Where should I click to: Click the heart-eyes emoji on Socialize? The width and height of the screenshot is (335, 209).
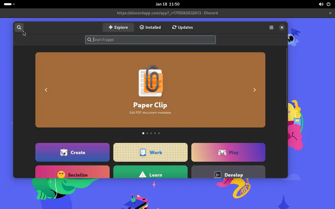61,175
